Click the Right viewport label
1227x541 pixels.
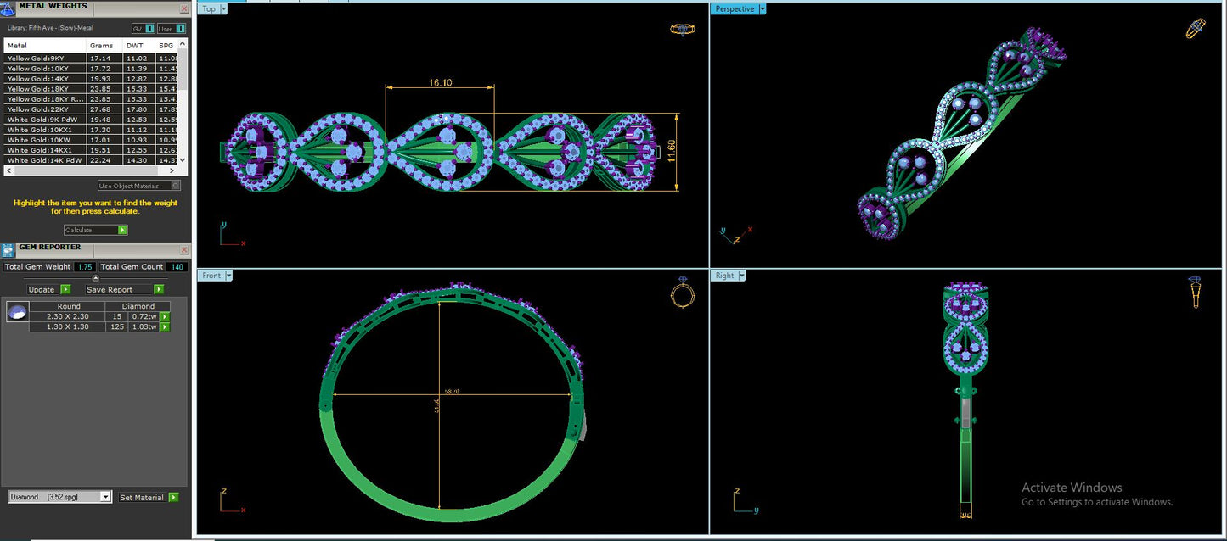click(x=725, y=276)
